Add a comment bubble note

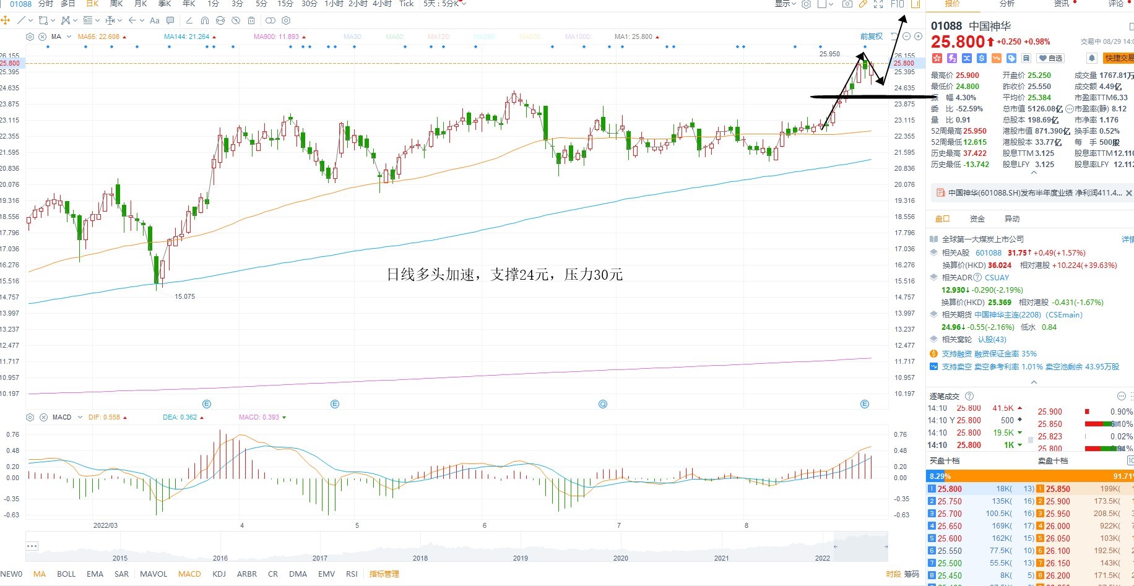coord(170,20)
